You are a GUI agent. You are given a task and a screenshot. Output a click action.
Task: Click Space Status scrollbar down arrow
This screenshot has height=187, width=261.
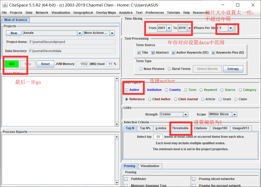pyautogui.click(x=117, y=124)
